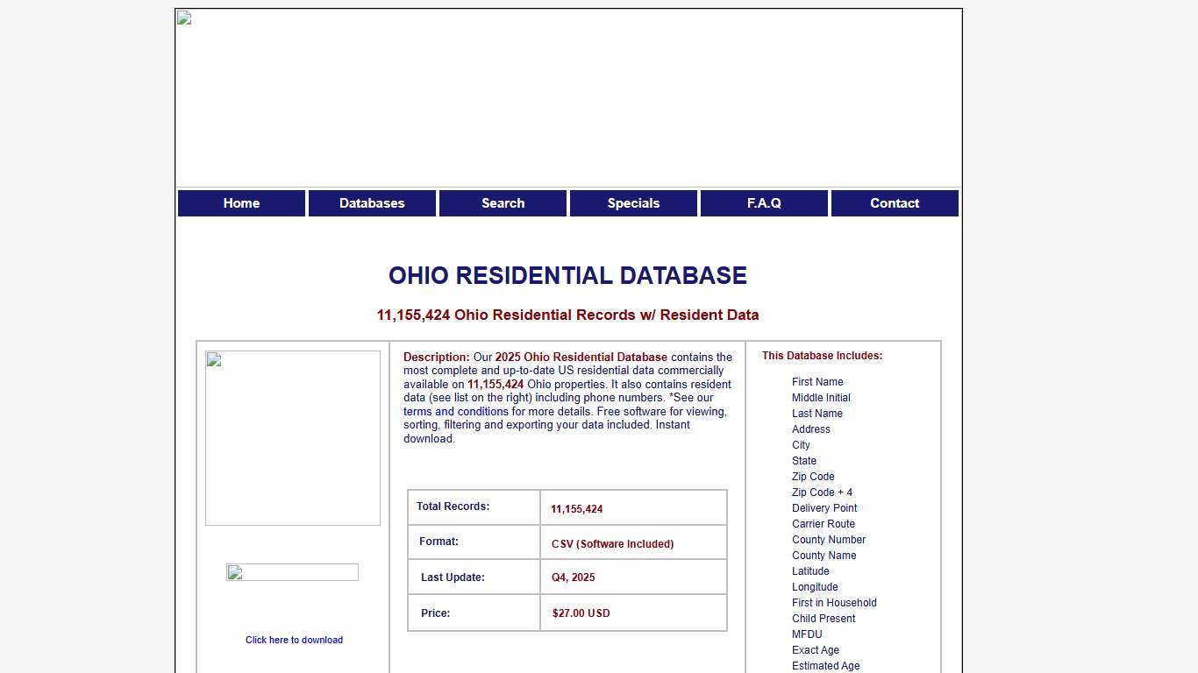Open the Specials section
This screenshot has width=1198, height=673.
pyautogui.click(x=633, y=202)
